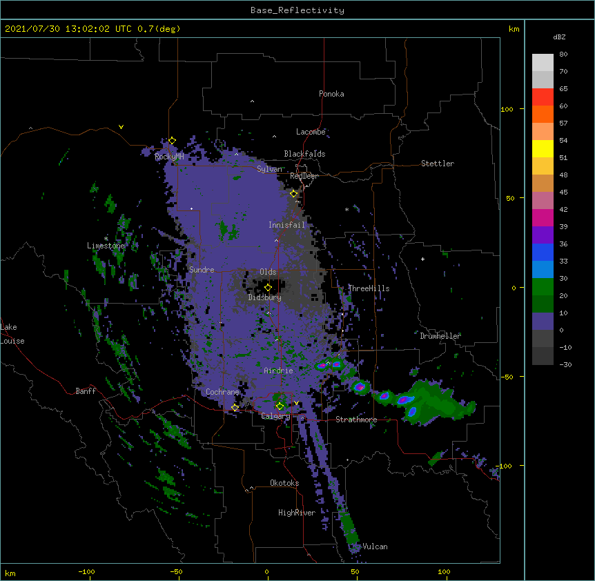
Task: Click the Olds town label
Action: point(268,272)
